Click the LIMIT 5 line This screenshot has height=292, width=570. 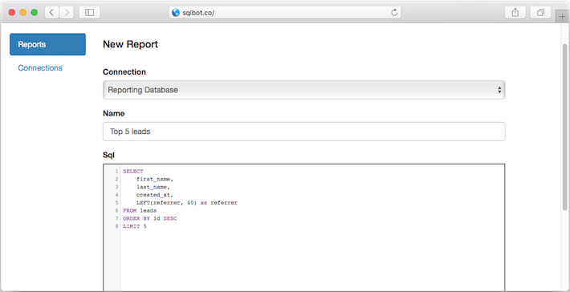click(135, 226)
